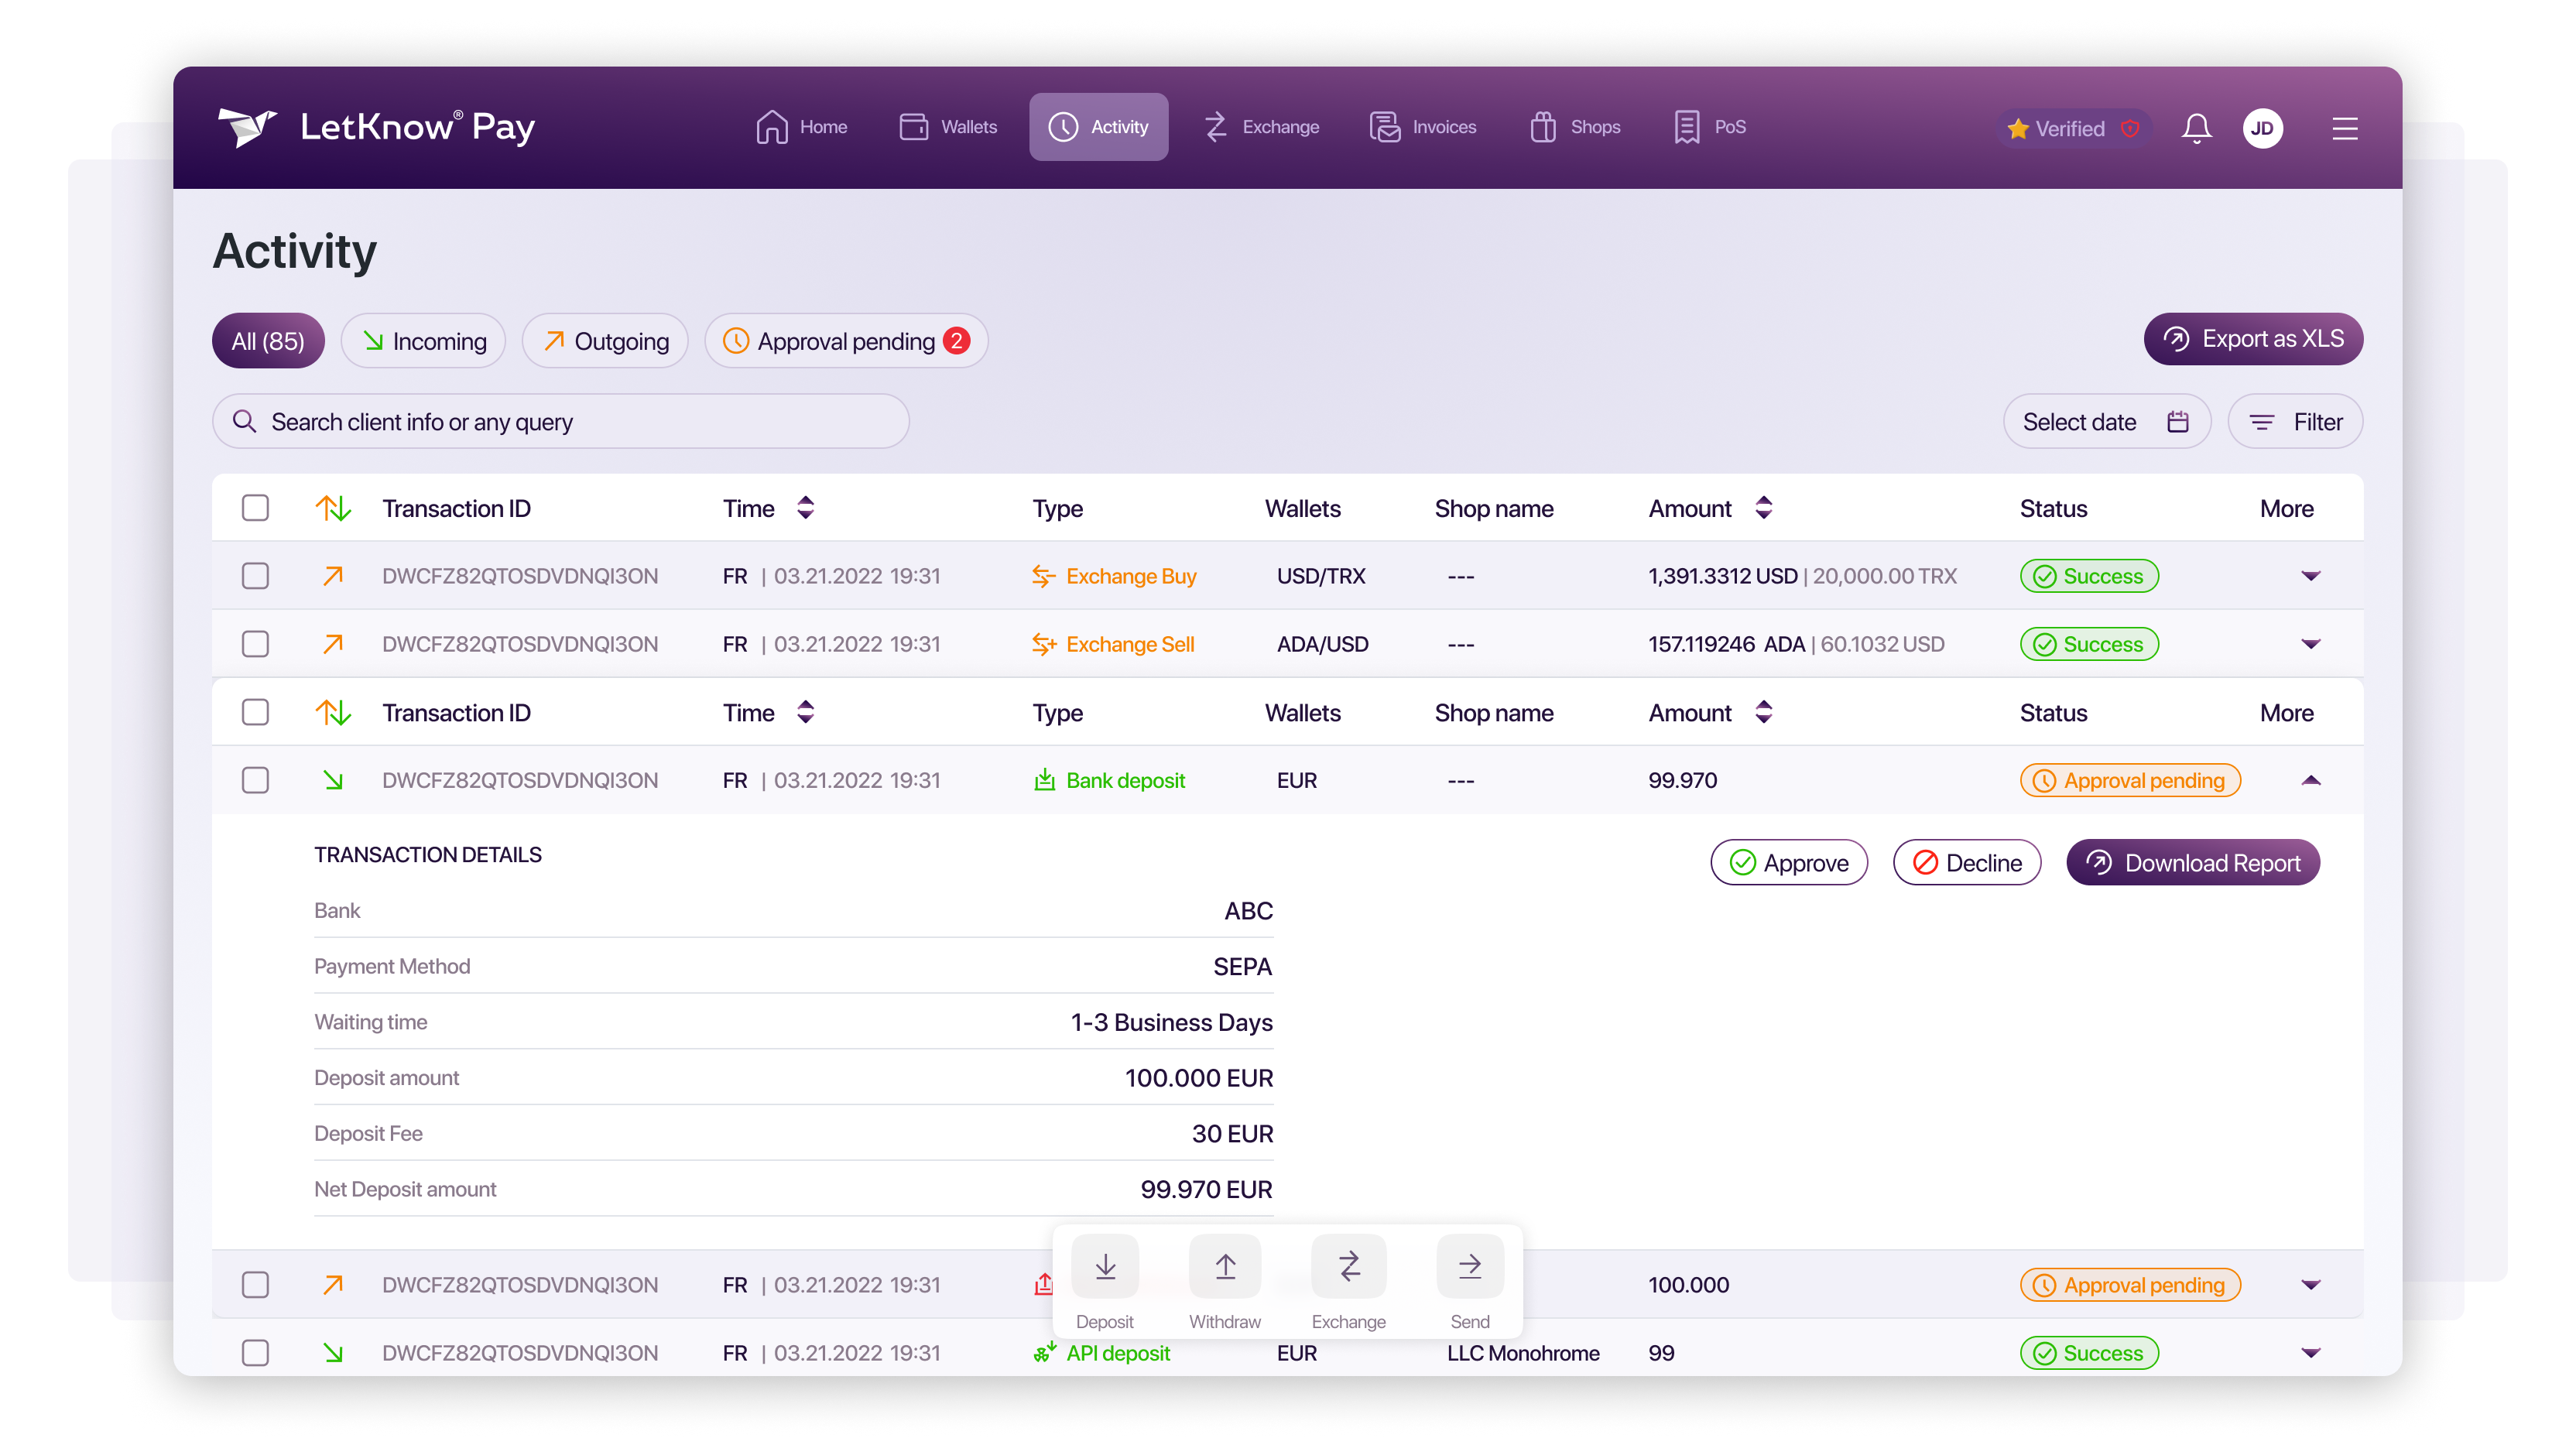Go to the Wallets nav tab

(948, 127)
